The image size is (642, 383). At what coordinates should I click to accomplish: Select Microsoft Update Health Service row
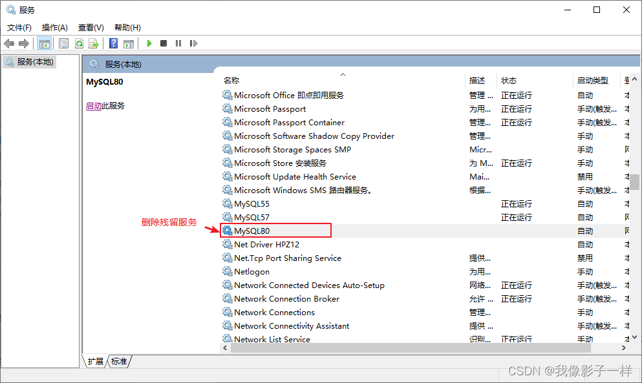[x=425, y=176]
